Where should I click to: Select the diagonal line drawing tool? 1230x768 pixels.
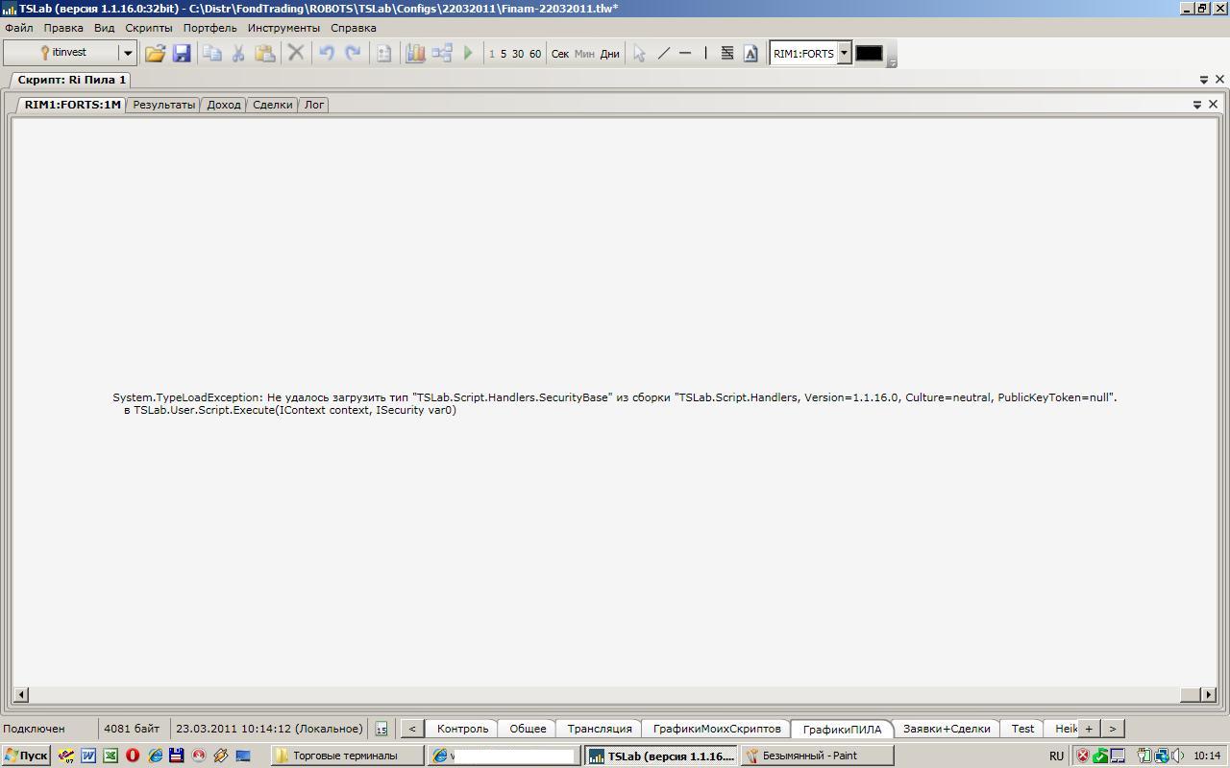663,54
